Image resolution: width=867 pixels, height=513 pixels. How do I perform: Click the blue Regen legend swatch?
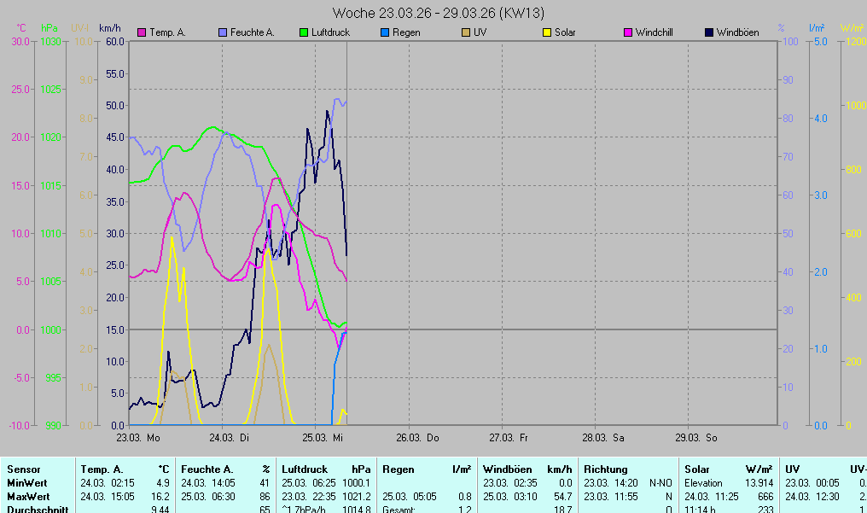click(384, 33)
